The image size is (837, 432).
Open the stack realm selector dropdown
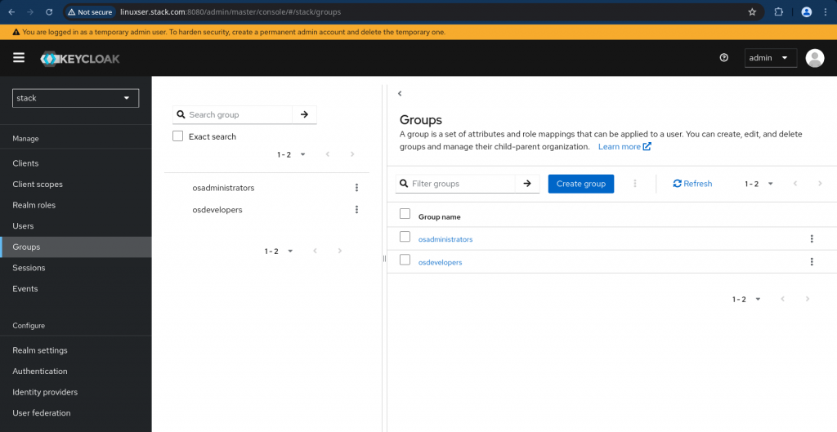pyautogui.click(x=76, y=98)
